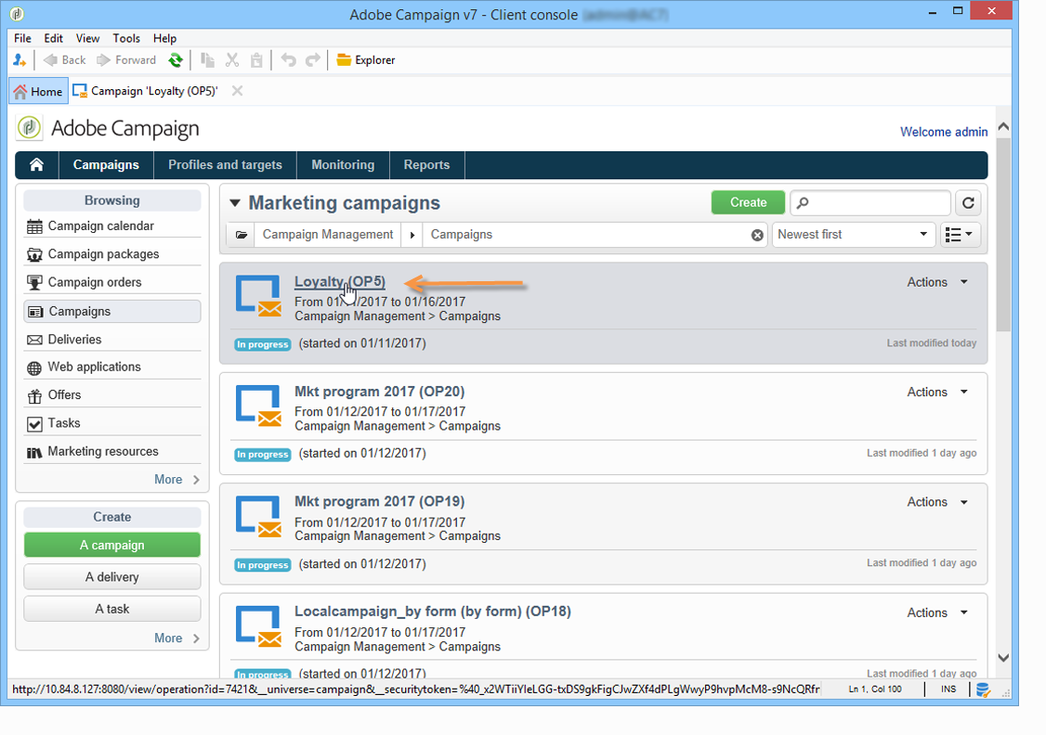
Task: Open Actions menu for Localcampaign_by form (OP18)
Action: click(937, 612)
